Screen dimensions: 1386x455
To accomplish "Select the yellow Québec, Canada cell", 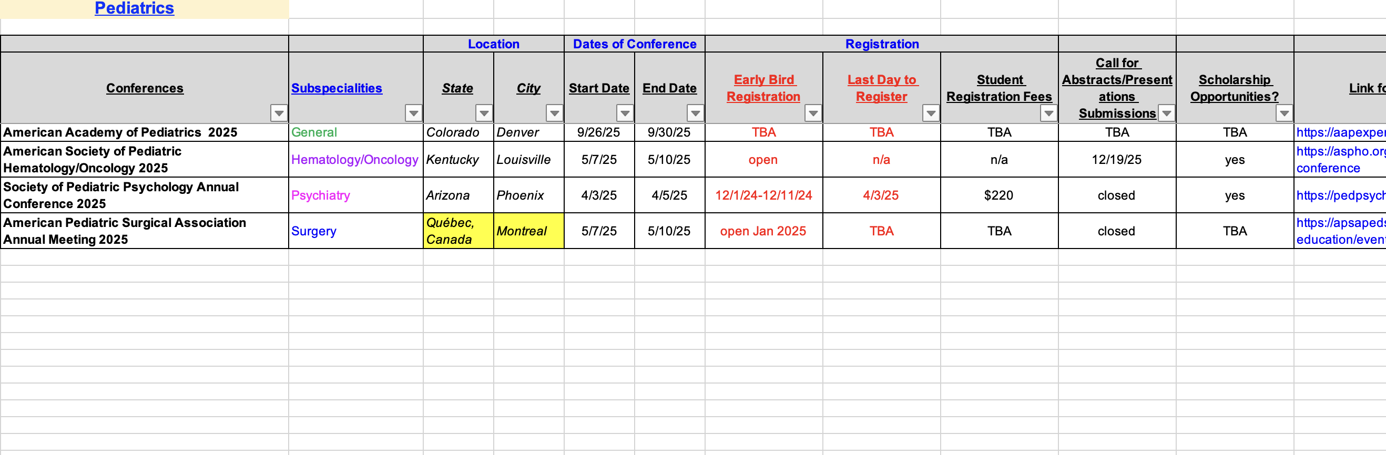I will tap(458, 231).
